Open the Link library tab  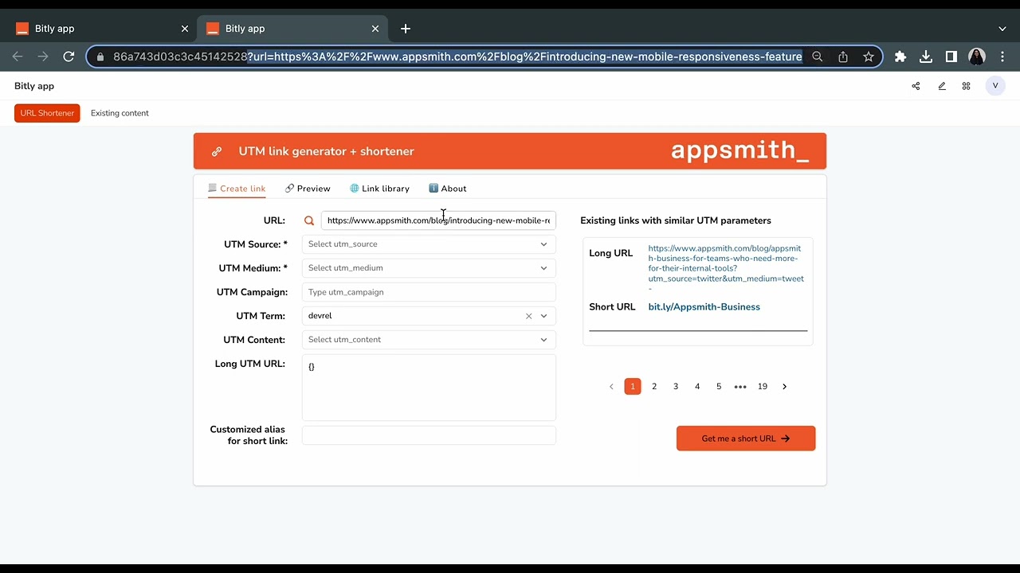(x=379, y=189)
